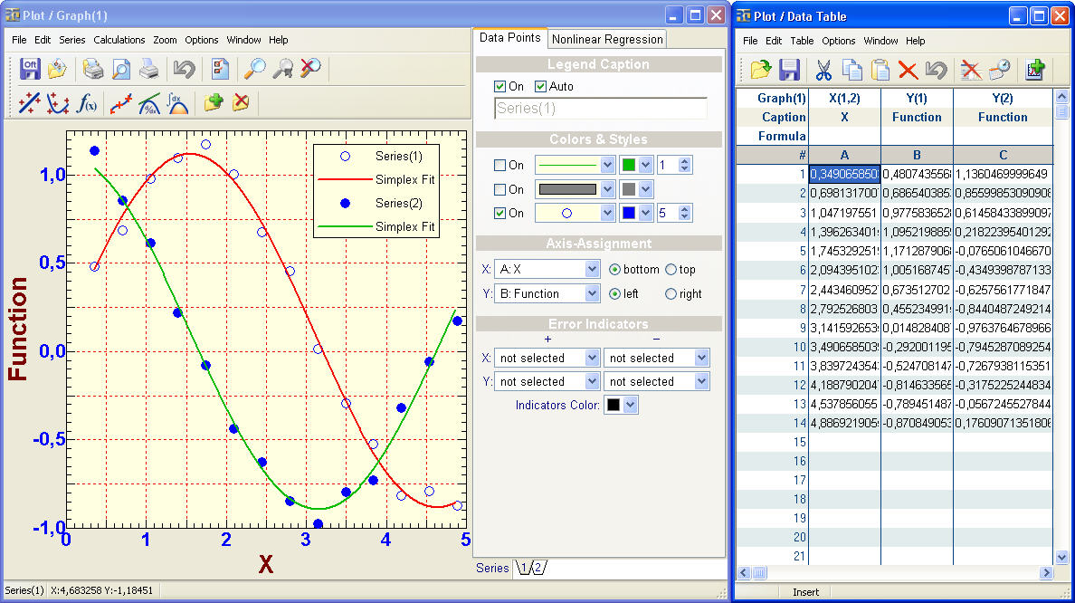Viewport: 1075px width, 603px height.
Task: Expand the Y axis B: Function dropdown
Action: (x=592, y=293)
